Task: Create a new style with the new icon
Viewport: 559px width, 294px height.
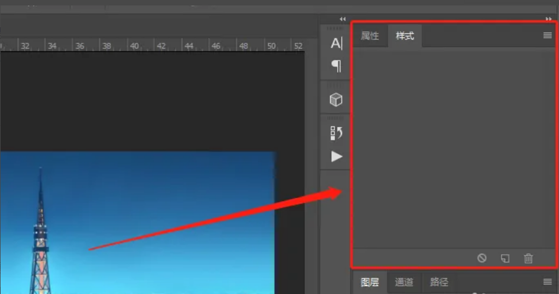Action: pyautogui.click(x=505, y=258)
